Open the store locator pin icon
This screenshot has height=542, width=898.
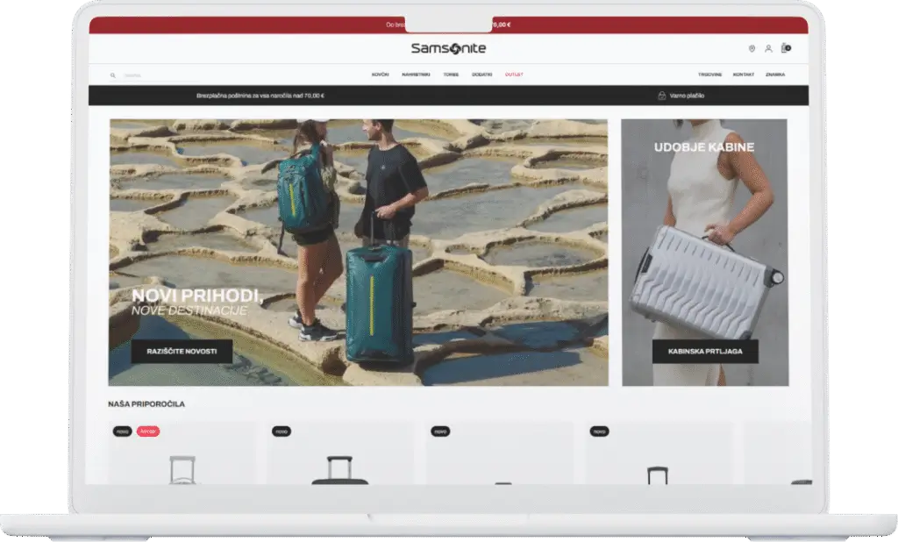pos(752,49)
